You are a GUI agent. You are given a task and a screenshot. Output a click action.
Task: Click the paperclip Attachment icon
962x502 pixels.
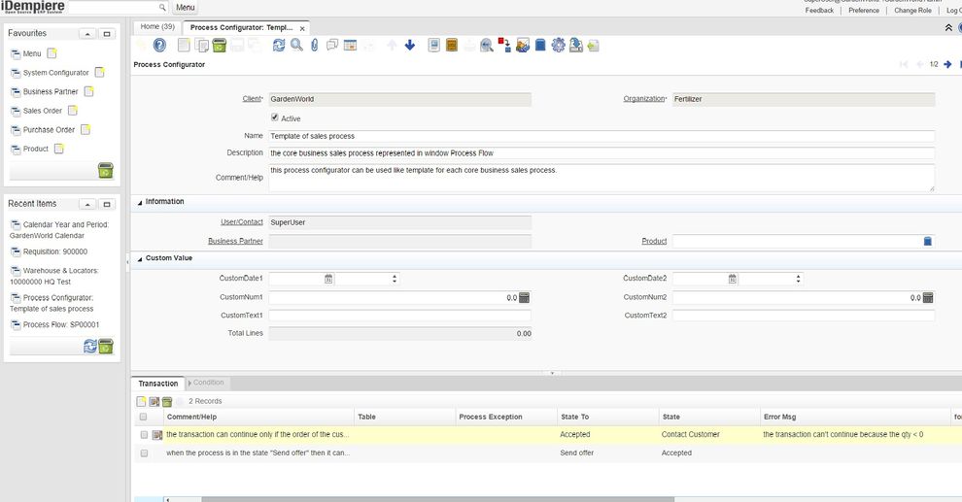click(314, 46)
